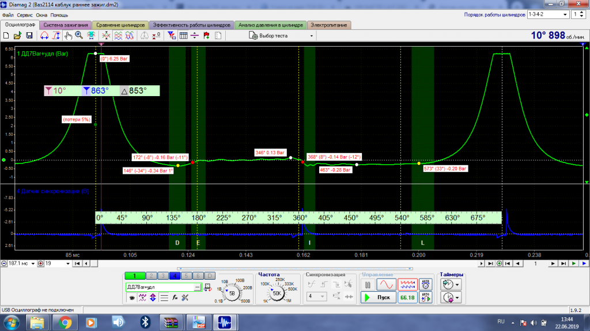The width and height of the screenshot is (590, 331).
Task: Expand the lower timer dropdown arrow
Action: [457, 298]
